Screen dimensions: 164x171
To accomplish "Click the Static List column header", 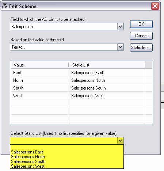I will click(x=106, y=65).
